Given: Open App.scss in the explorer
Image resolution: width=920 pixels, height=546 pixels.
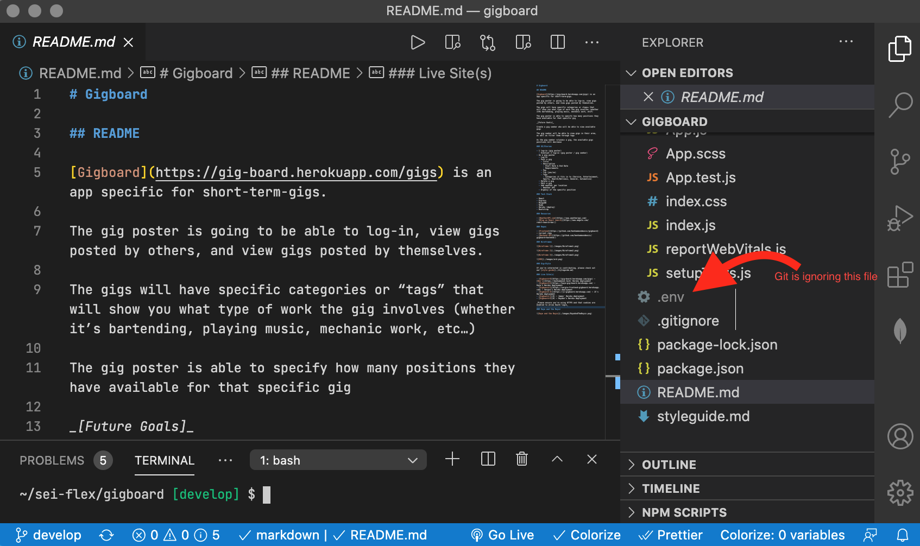Looking at the screenshot, I should [x=747, y=154].
